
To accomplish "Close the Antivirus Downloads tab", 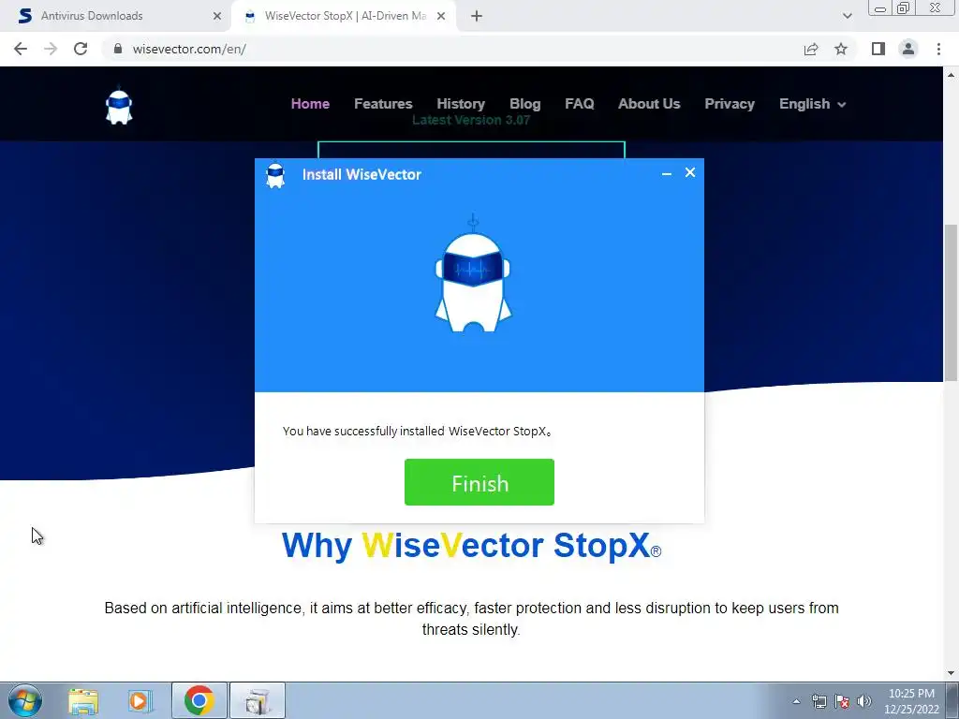I will pos(216,17).
